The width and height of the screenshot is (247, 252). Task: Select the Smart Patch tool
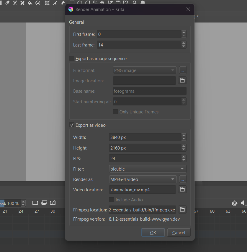(x=22, y=3)
